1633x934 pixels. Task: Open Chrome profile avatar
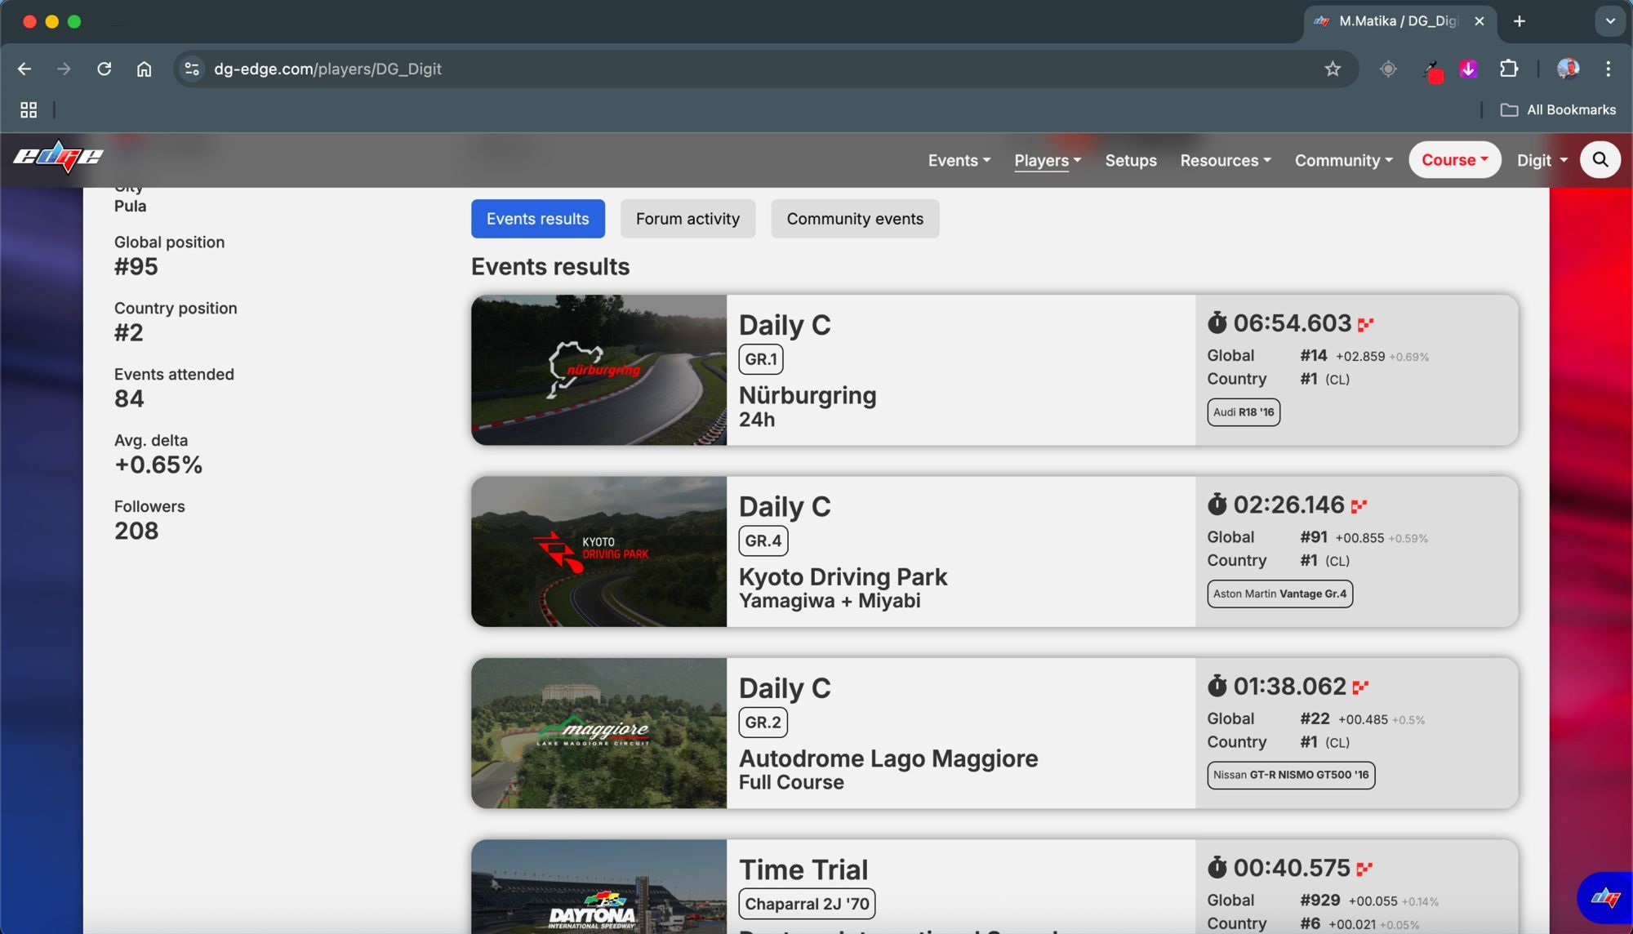(1568, 69)
